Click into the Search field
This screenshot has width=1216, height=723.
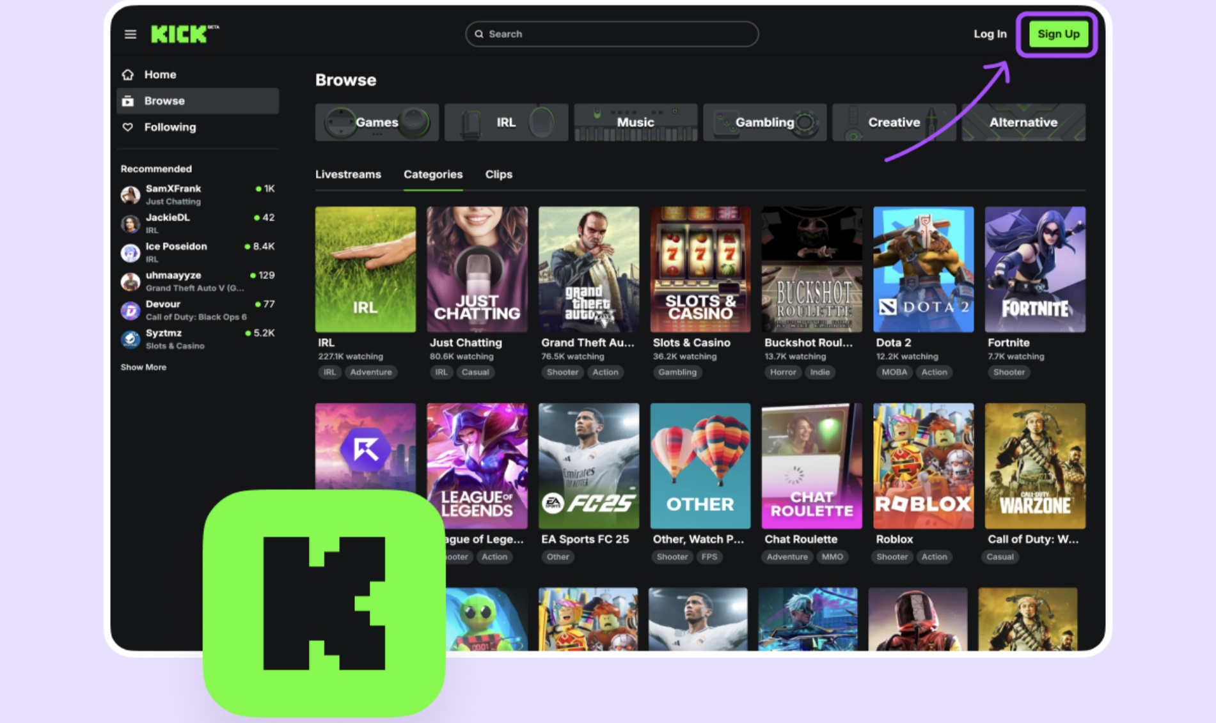pyautogui.click(x=612, y=34)
